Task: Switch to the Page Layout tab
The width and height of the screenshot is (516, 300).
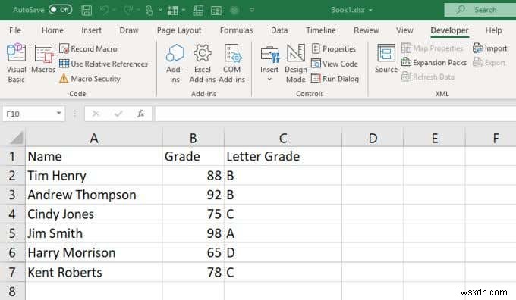Action: point(179,30)
